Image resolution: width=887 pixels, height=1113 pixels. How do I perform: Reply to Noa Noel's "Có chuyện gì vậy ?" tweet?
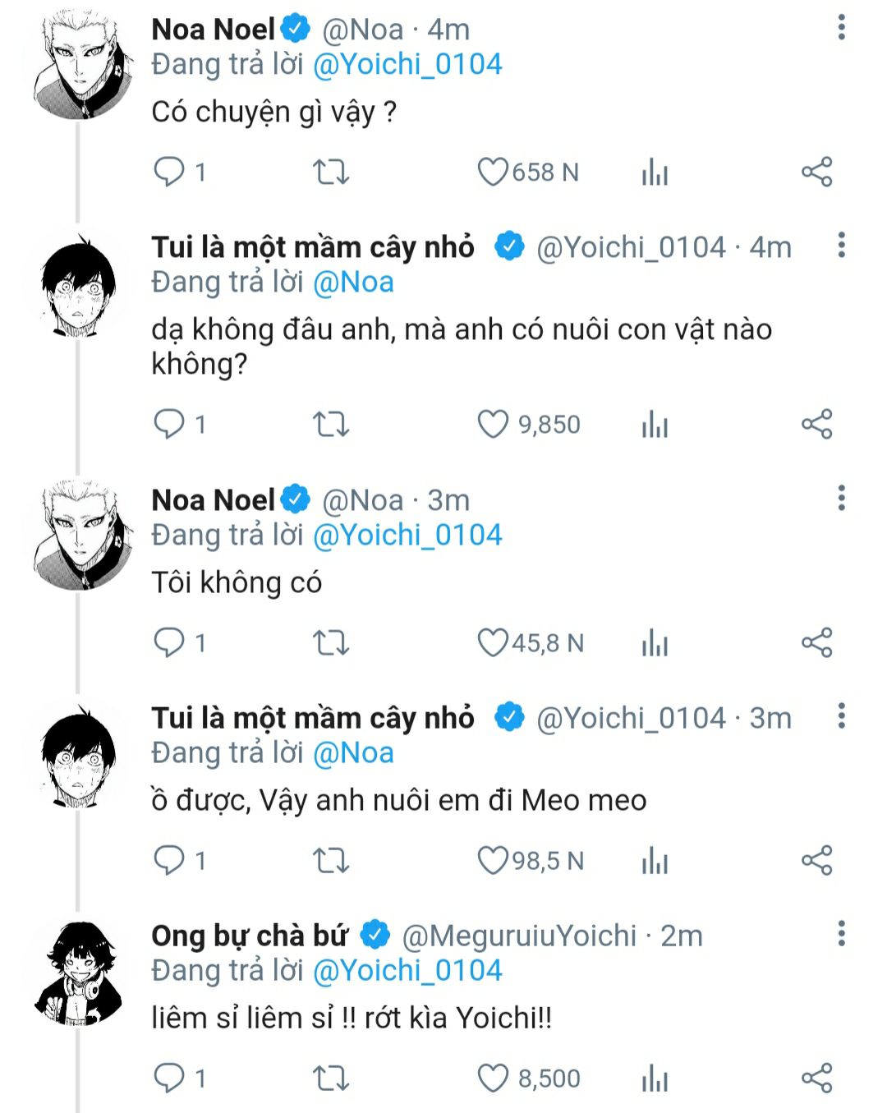169,172
